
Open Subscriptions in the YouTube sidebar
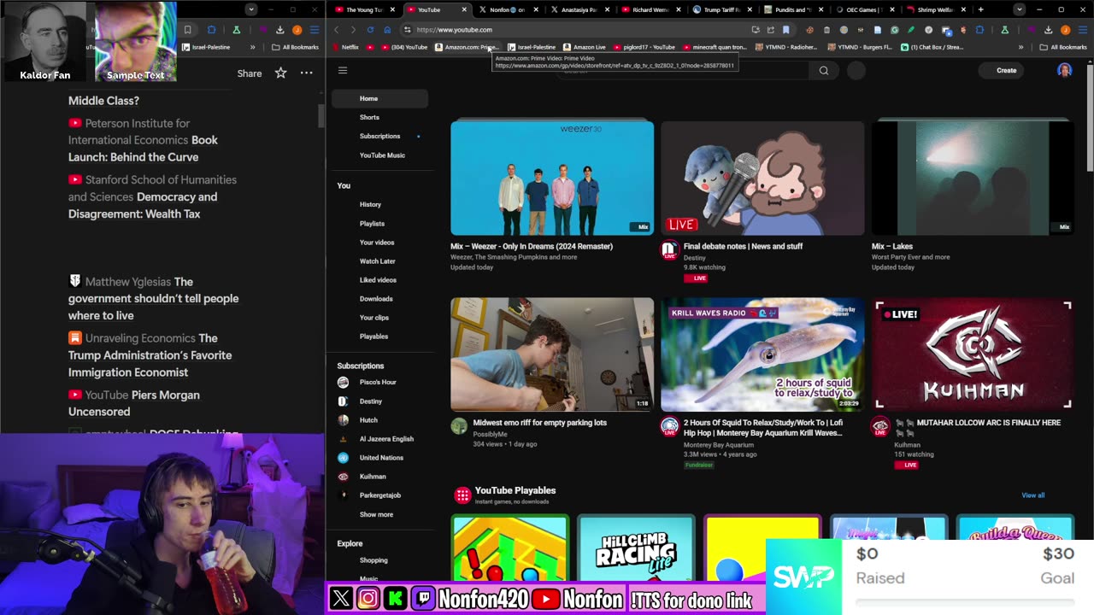379,136
